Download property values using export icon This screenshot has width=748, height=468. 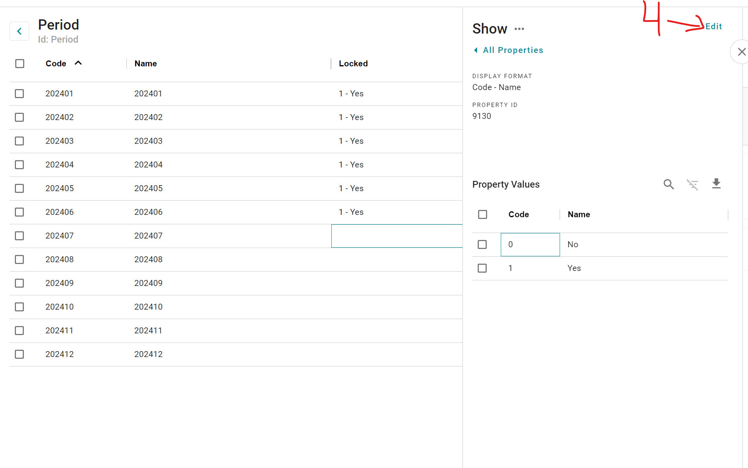click(716, 184)
